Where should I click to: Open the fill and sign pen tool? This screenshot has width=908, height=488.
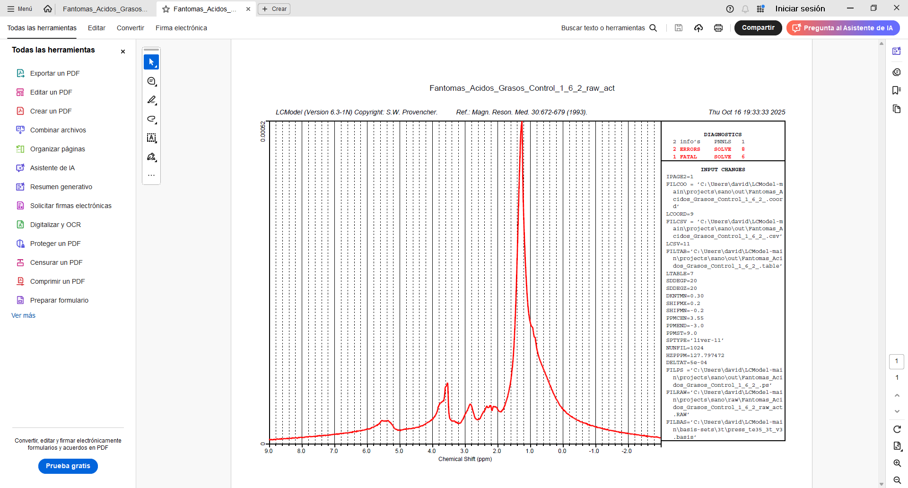(151, 157)
